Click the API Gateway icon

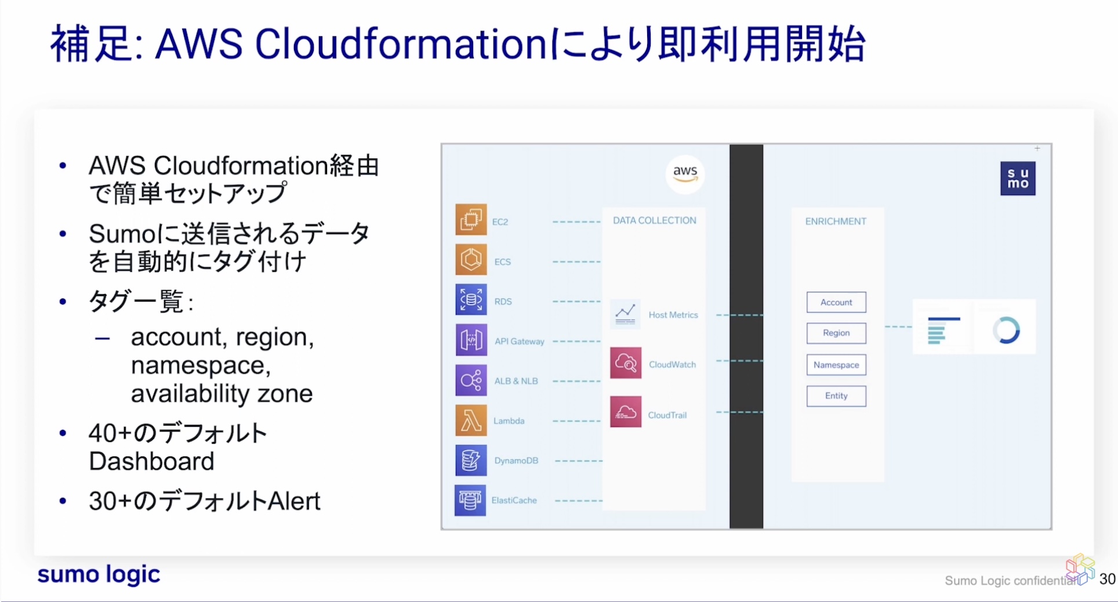click(x=471, y=340)
